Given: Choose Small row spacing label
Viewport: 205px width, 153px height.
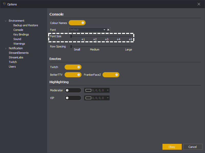Looking at the screenshot, I should point(77,49).
